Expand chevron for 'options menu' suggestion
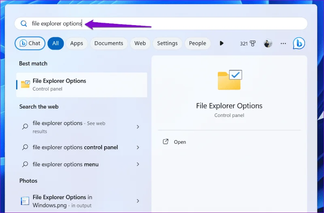This screenshot has height=213, width=324. 138,164
